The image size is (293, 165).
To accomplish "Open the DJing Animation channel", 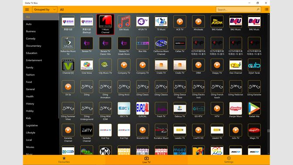I will coord(106,89).
